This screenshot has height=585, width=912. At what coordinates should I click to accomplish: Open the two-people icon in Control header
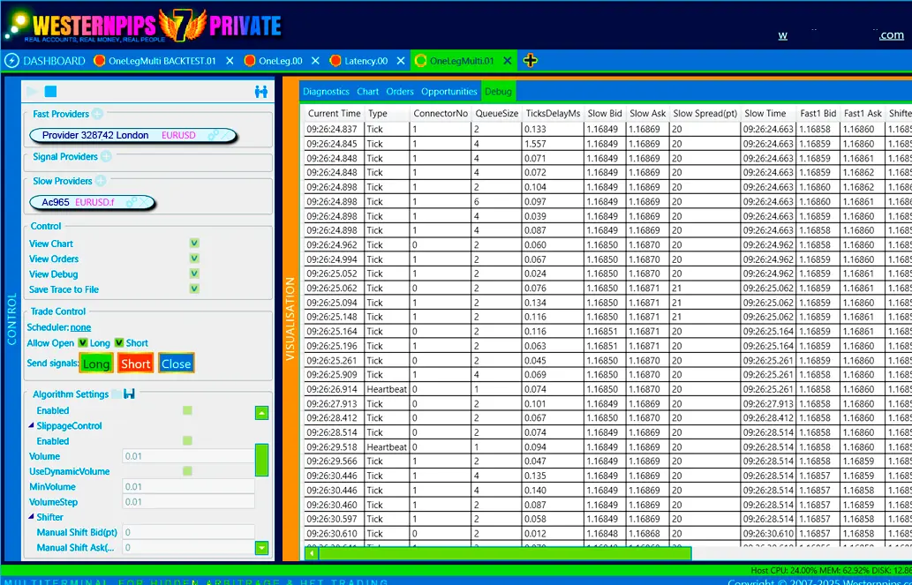pos(261,91)
